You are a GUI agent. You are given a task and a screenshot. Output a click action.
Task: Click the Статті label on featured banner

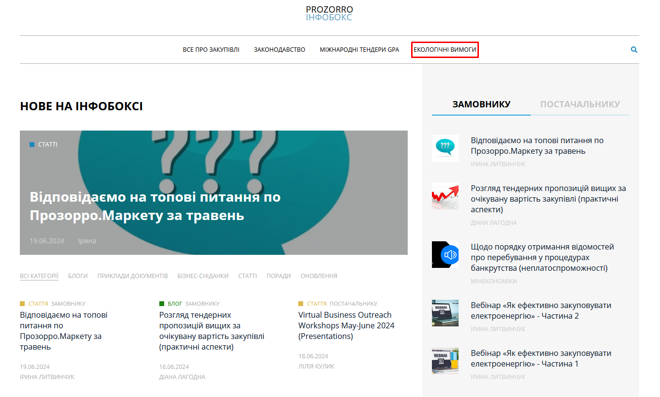(x=44, y=144)
